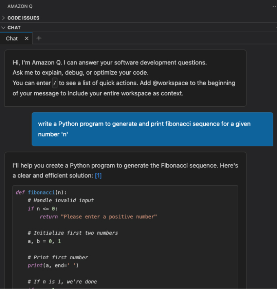Close the Chat tab
The width and height of the screenshot is (277, 289).
click(x=26, y=38)
